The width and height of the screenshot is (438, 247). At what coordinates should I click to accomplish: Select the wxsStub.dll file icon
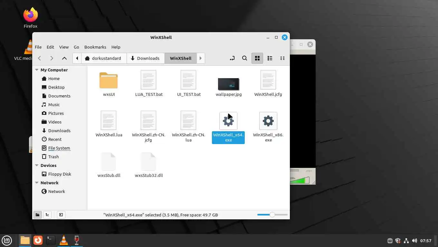[x=109, y=161]
